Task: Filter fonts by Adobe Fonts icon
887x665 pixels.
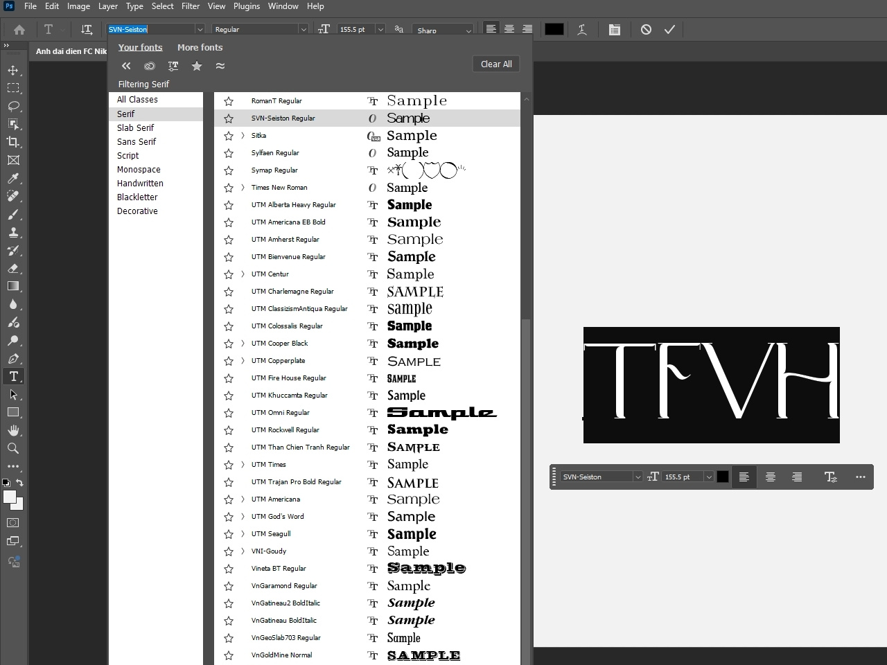Action: 150,66
